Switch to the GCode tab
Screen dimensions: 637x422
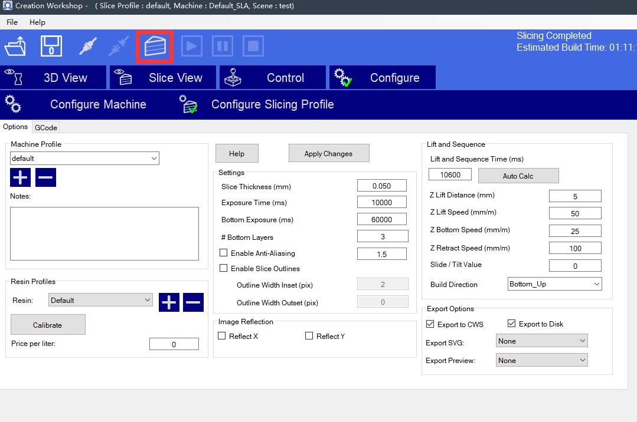[x=45, y=127]
